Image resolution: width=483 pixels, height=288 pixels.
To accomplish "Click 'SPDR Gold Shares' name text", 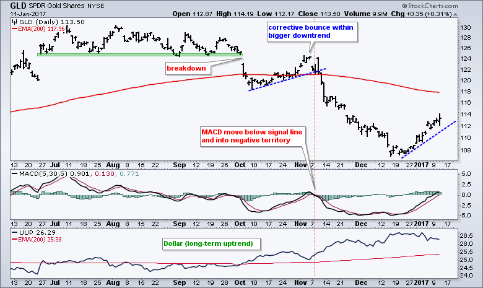I will pos(58,6).
